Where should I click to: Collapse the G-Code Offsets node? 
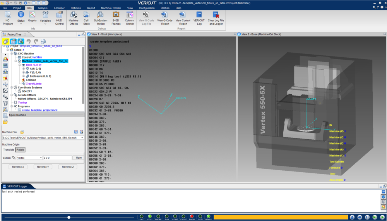(12, 95)
